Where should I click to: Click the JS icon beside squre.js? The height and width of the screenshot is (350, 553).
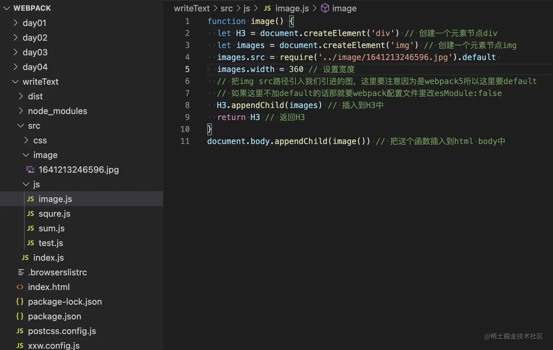coord(31,213)
